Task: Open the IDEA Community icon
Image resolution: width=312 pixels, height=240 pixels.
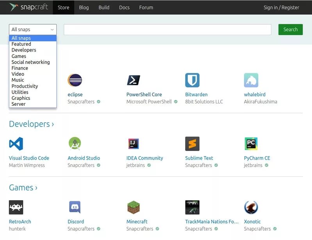Action: (x=134, y=144)
